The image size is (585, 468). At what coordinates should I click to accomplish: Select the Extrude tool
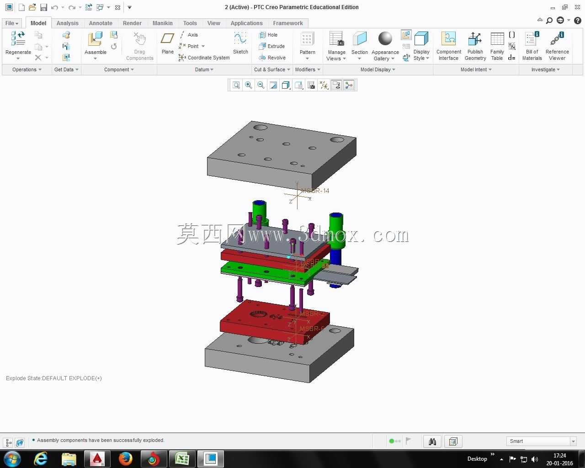[x=272, y=46]
